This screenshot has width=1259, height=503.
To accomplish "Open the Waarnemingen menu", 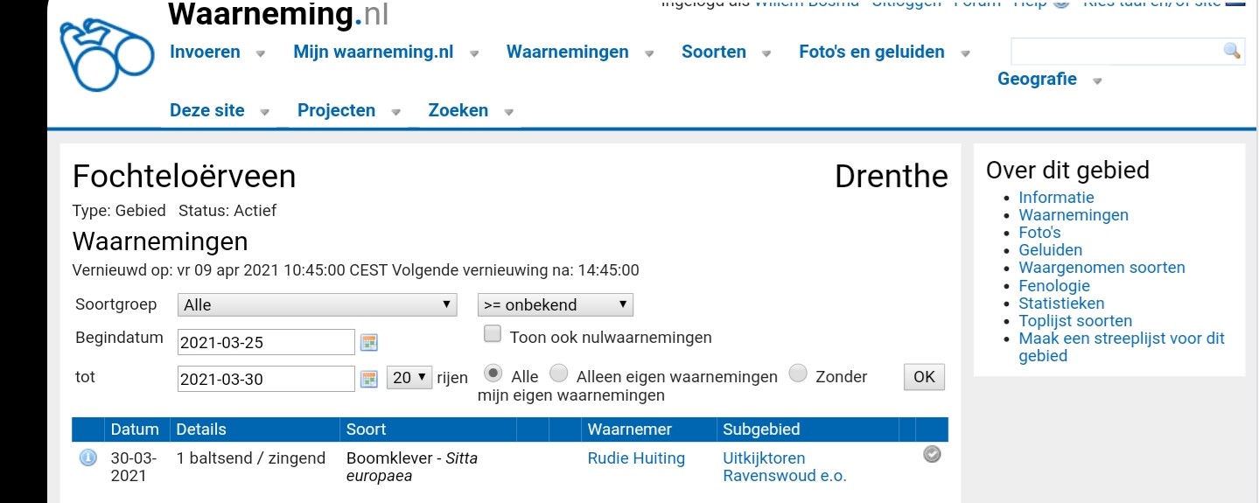I will [567, 52].
